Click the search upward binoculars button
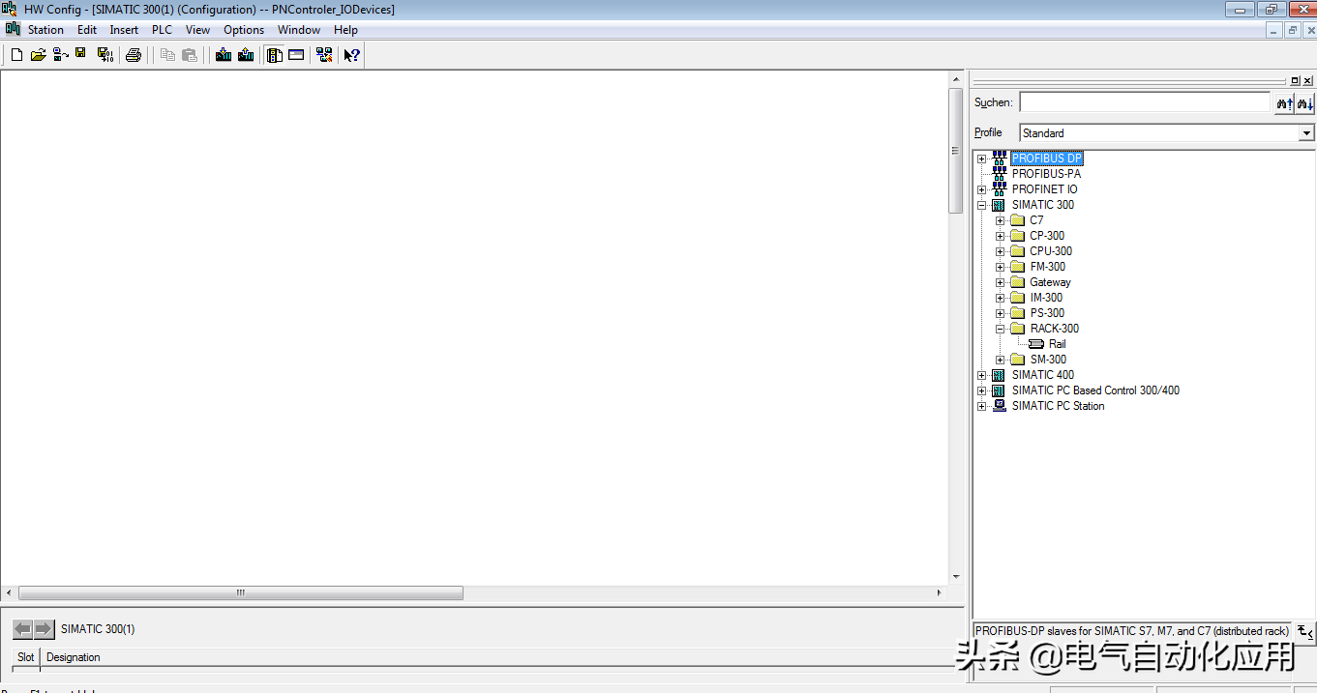This screenshot has height=693, width=1317. tap(1284, 103)
